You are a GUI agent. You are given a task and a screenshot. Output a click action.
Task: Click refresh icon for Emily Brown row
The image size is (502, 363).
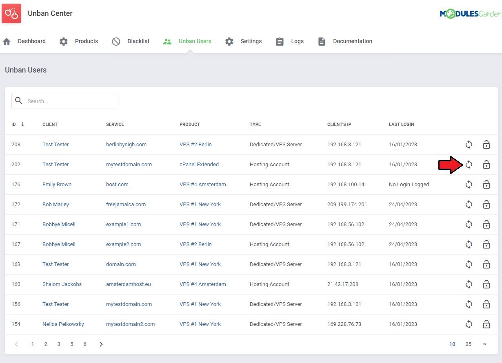coord(469,185)
